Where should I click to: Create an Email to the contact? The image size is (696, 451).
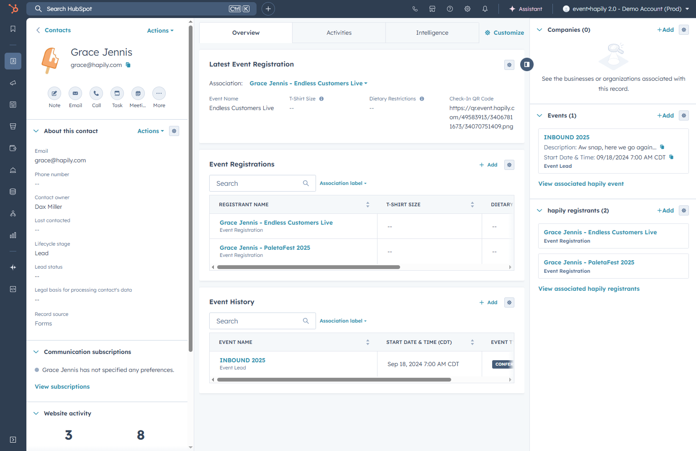click(75, 93)
